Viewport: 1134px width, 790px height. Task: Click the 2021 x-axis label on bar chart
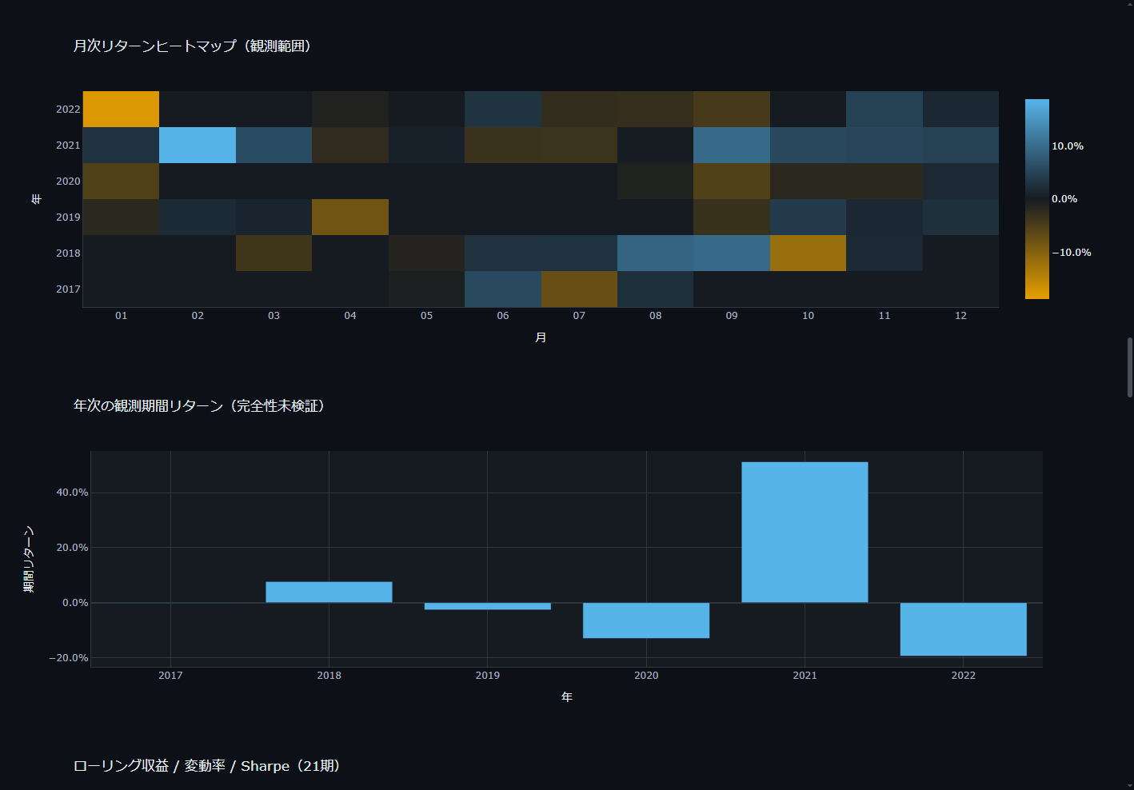[805, 676]
